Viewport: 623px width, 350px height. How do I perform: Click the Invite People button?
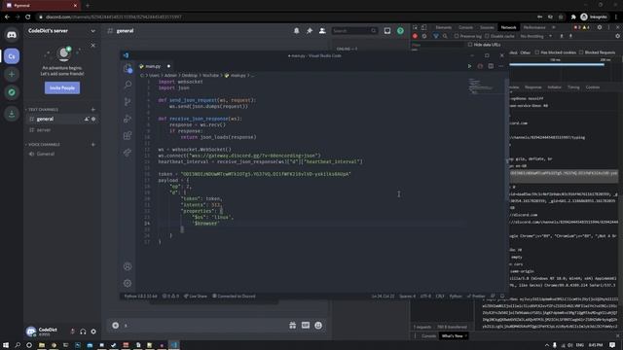(62, 88)
